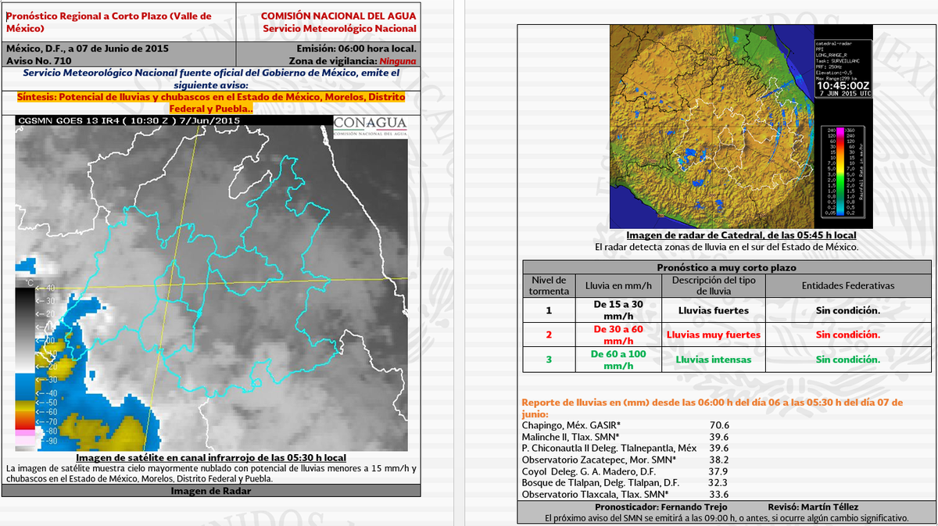This screenshot has height=526, width=938.
Task: Click table title 'Pronóstico a muy corto plazo'
Action: click(x=726, y=267)
